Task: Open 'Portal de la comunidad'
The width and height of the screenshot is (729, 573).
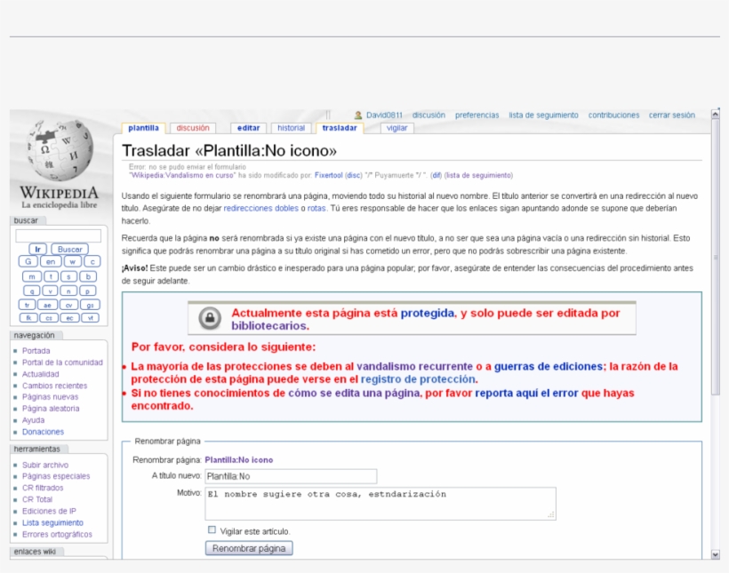Action: tap(62, 362)
